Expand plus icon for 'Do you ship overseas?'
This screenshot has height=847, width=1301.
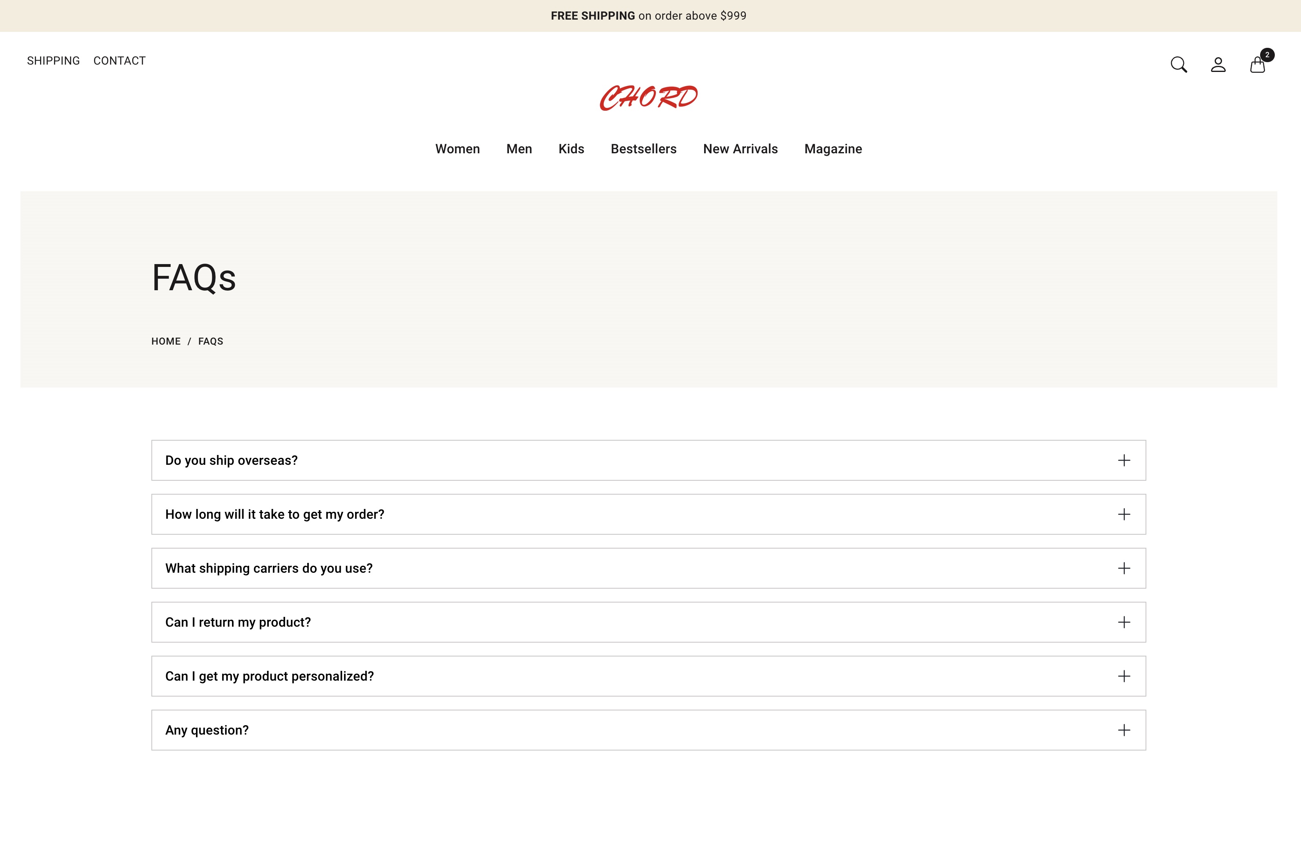pos(1124,460)
